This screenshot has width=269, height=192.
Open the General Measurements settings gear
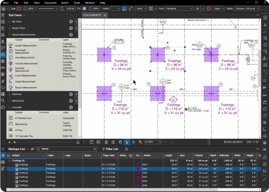(x=71, y=35)
